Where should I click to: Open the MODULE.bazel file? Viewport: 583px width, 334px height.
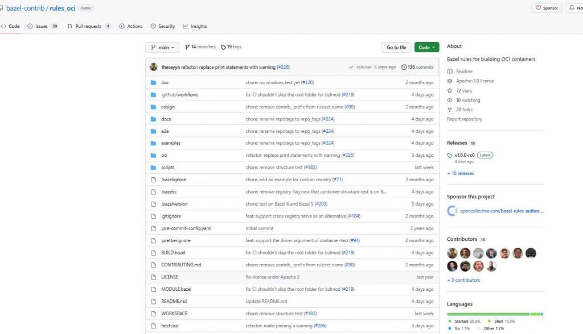click(176, 289)
